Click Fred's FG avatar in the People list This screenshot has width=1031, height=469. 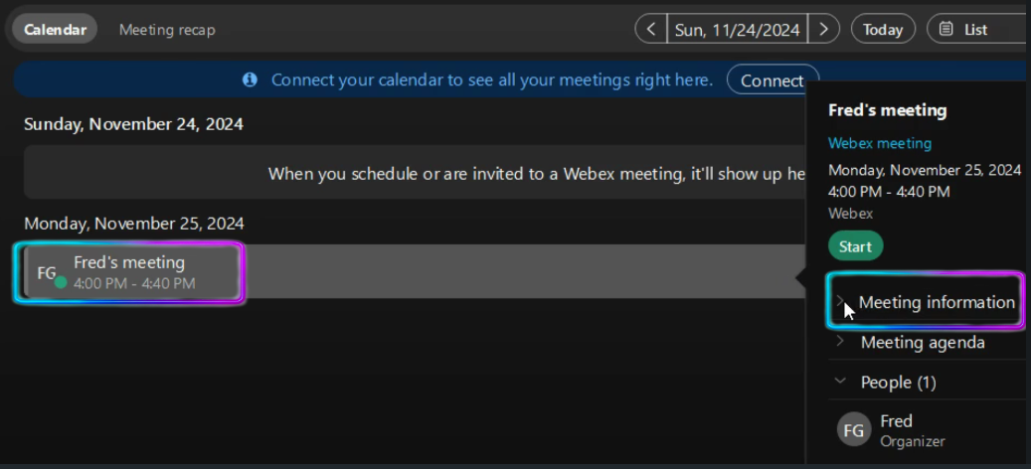[854, 429]
